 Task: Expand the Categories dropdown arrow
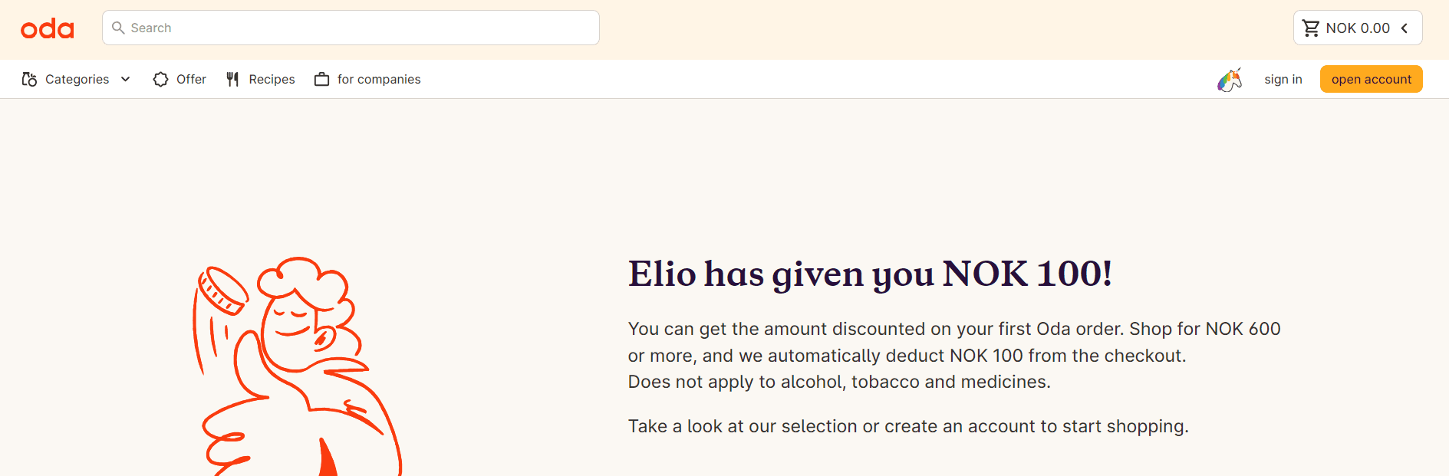126,80
